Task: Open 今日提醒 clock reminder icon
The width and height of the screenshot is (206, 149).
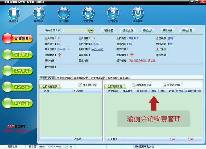Action: pyautogui.click(x=63, y=14)
